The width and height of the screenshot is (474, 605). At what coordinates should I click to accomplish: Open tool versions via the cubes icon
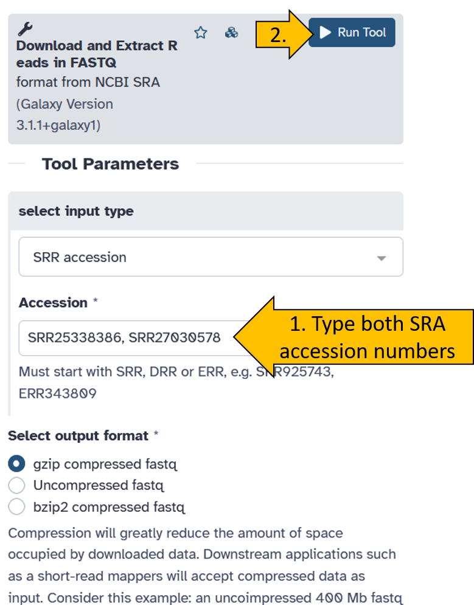(231, 33)
